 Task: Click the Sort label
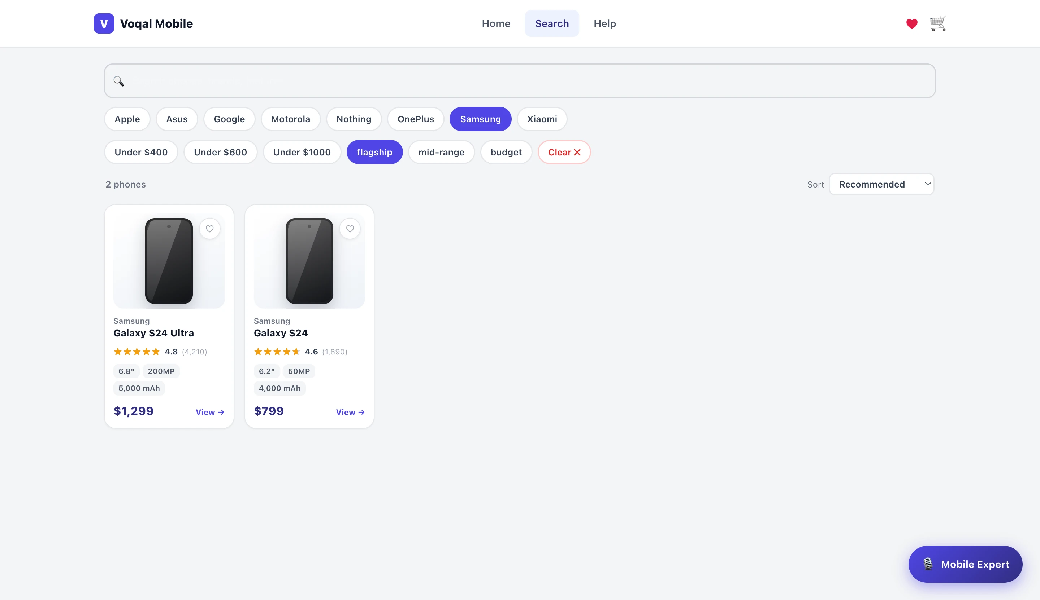[815, 185]
